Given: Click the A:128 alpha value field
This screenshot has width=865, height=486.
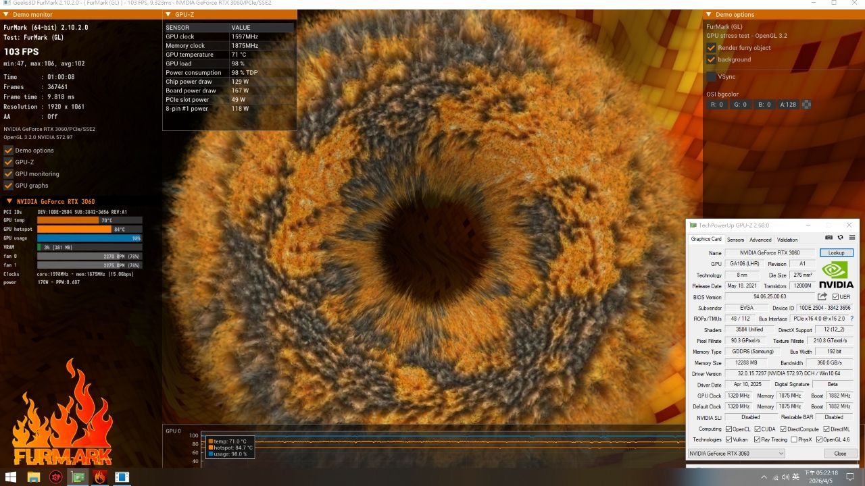Looking at the screenshot, I should point(787,105).
